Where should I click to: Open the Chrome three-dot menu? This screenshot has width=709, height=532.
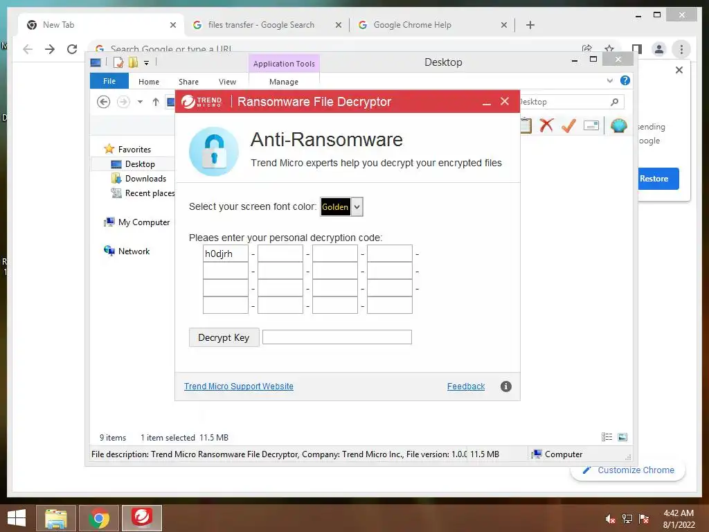tap(681, 49)
